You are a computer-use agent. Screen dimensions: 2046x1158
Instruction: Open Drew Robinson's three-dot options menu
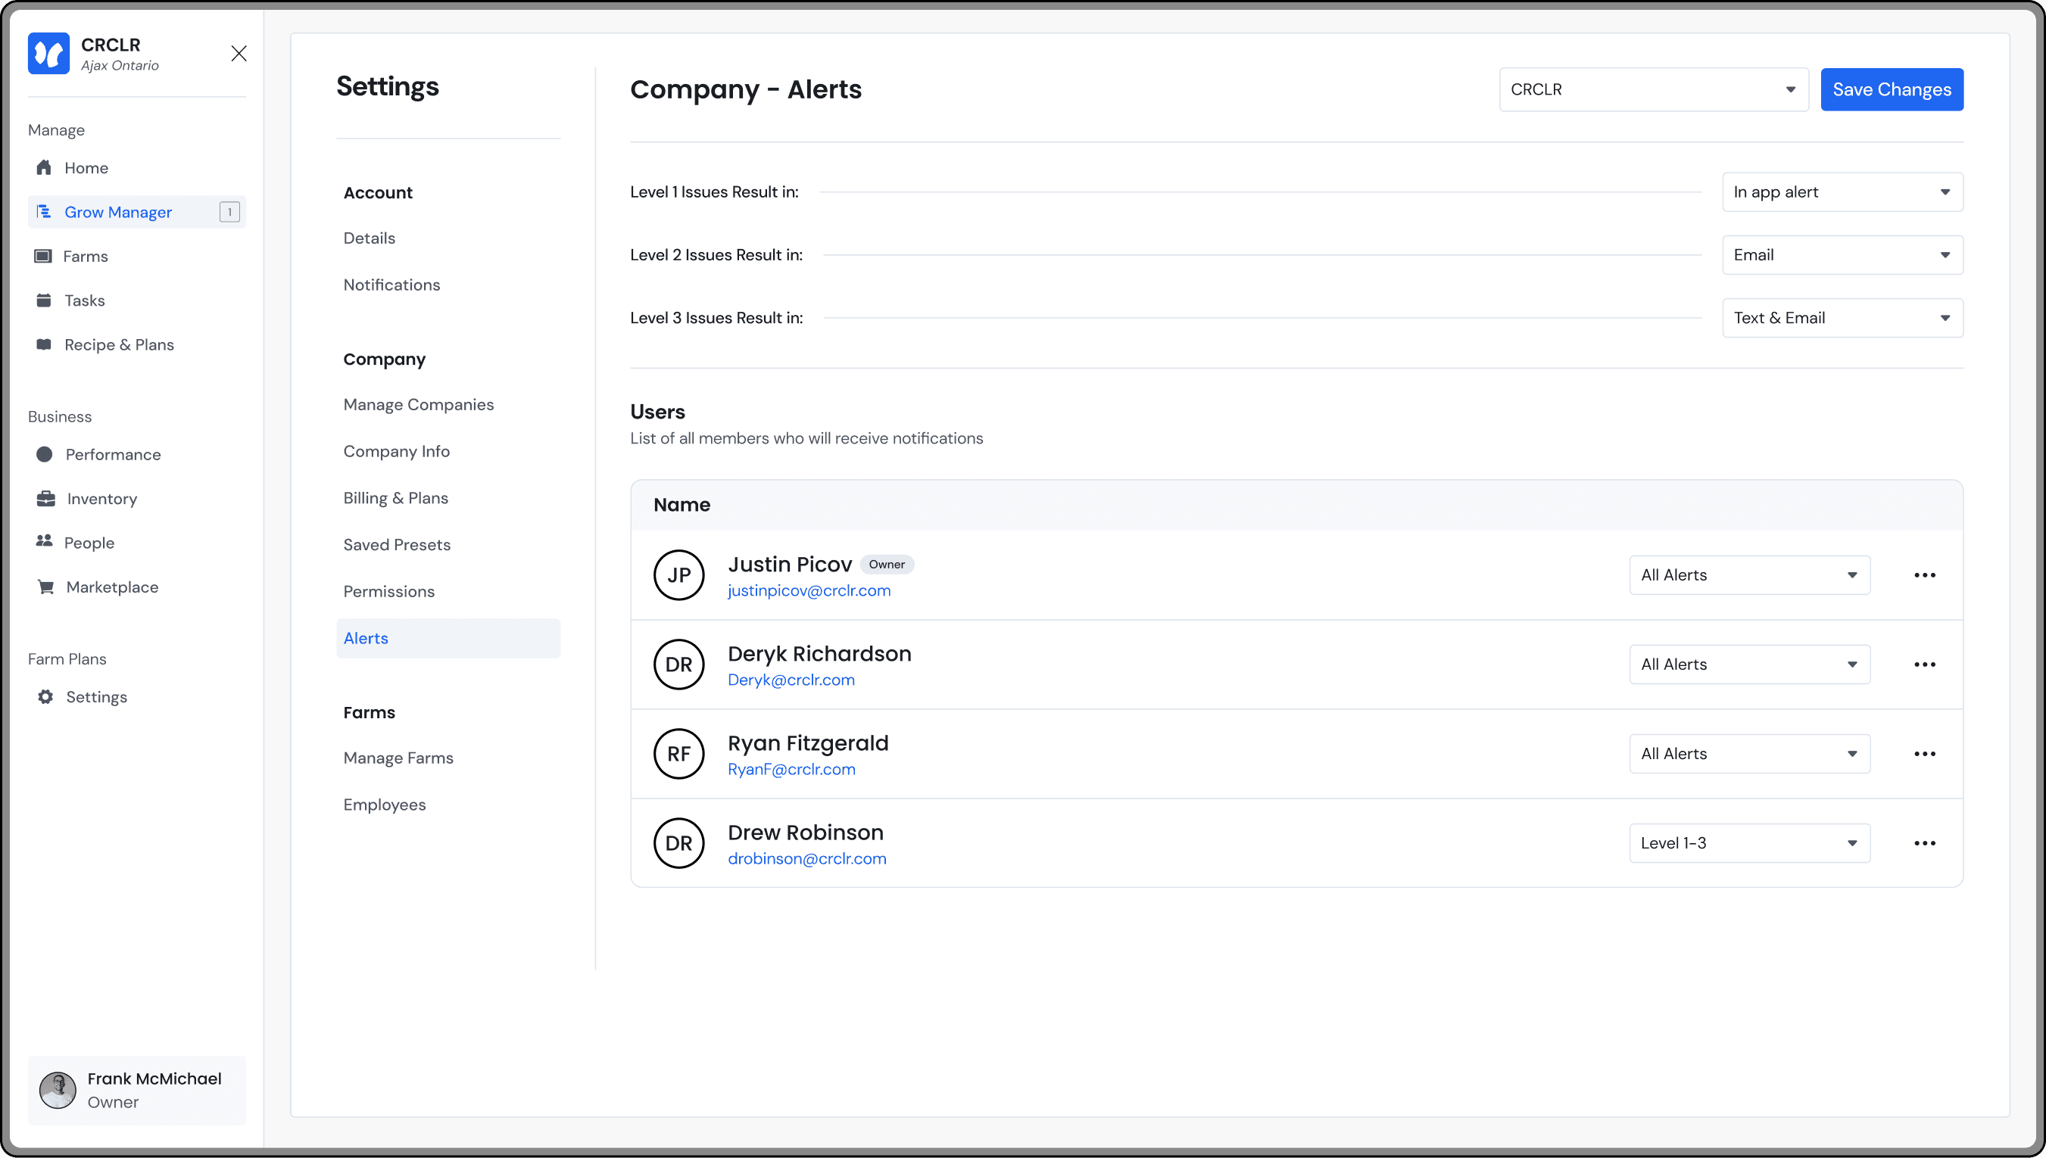[1924, 843]
